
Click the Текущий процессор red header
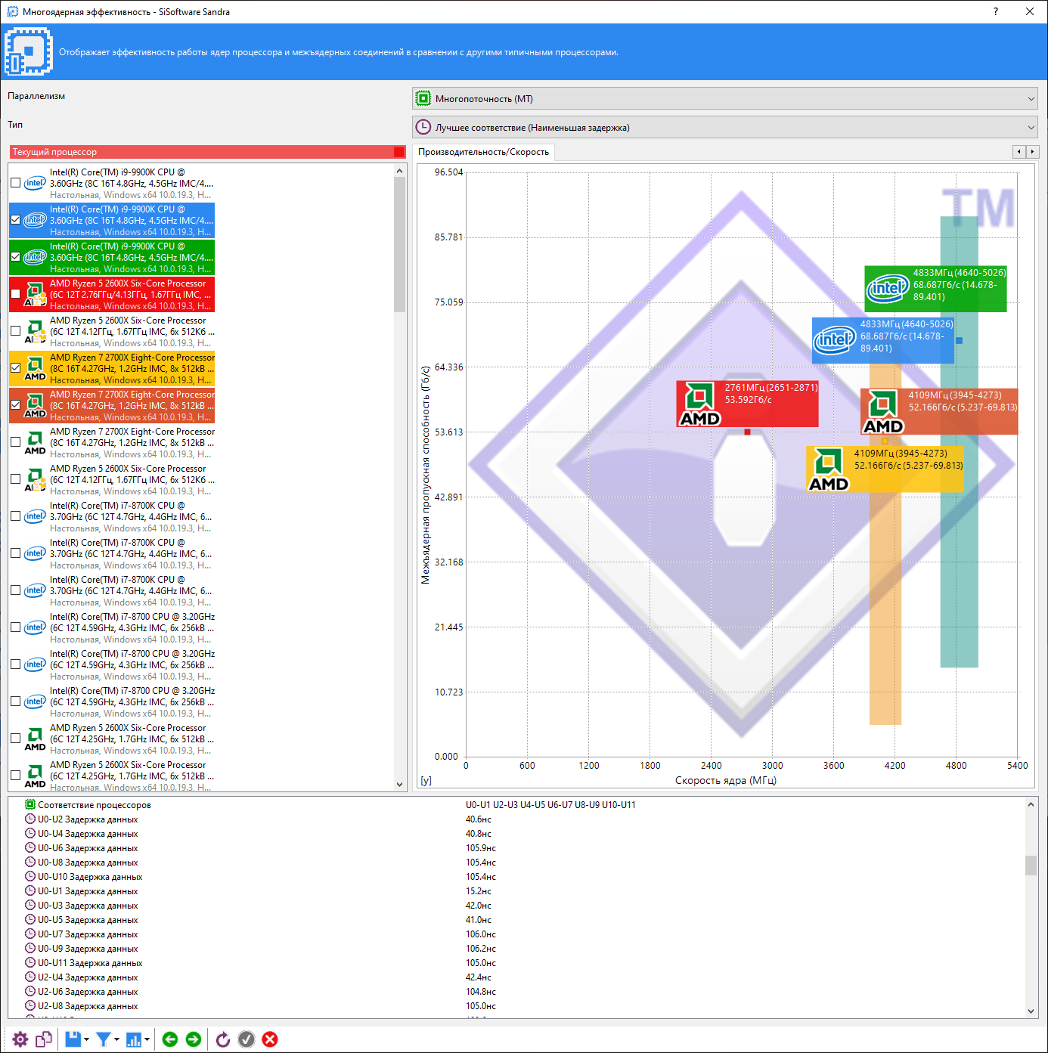(x=208, y=152)
